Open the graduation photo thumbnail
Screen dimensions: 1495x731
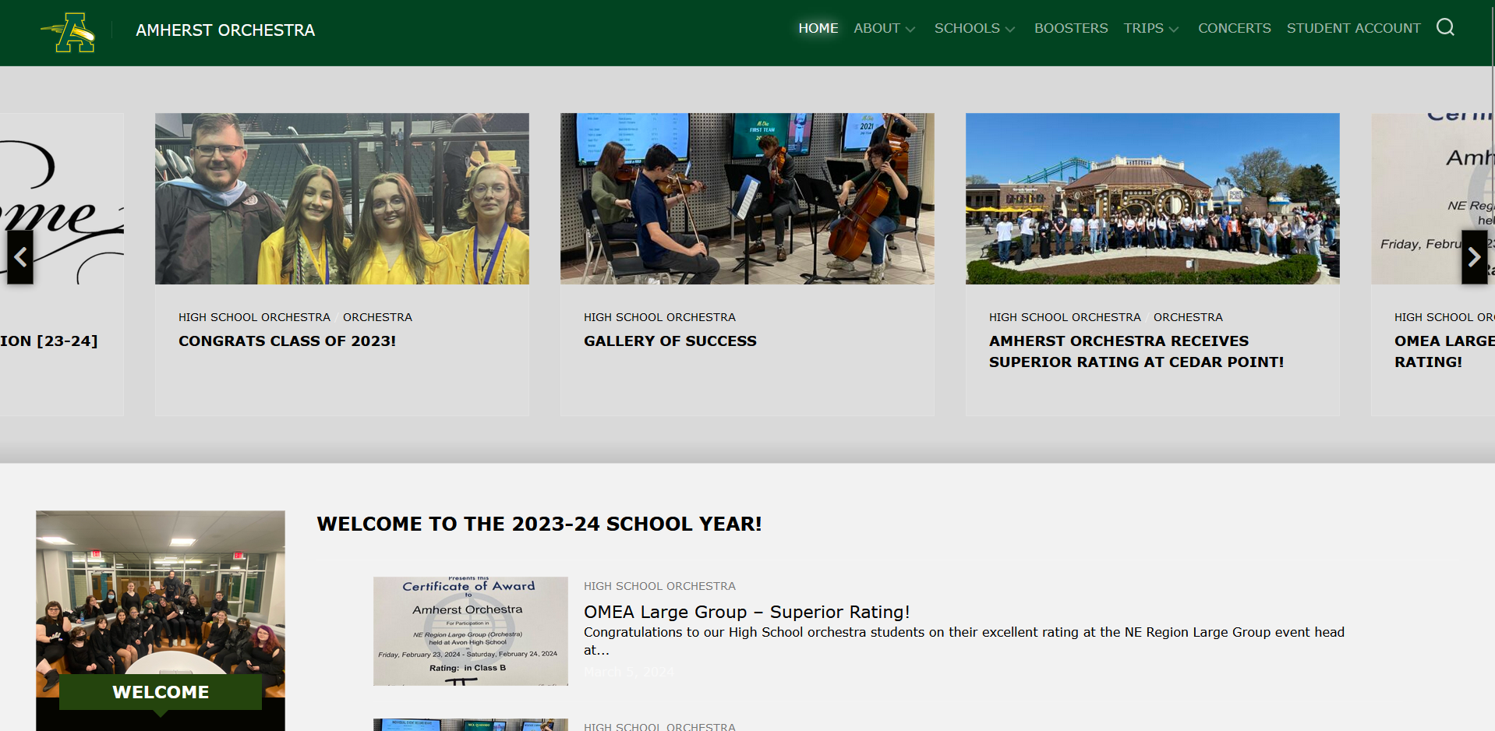(341, 199)
